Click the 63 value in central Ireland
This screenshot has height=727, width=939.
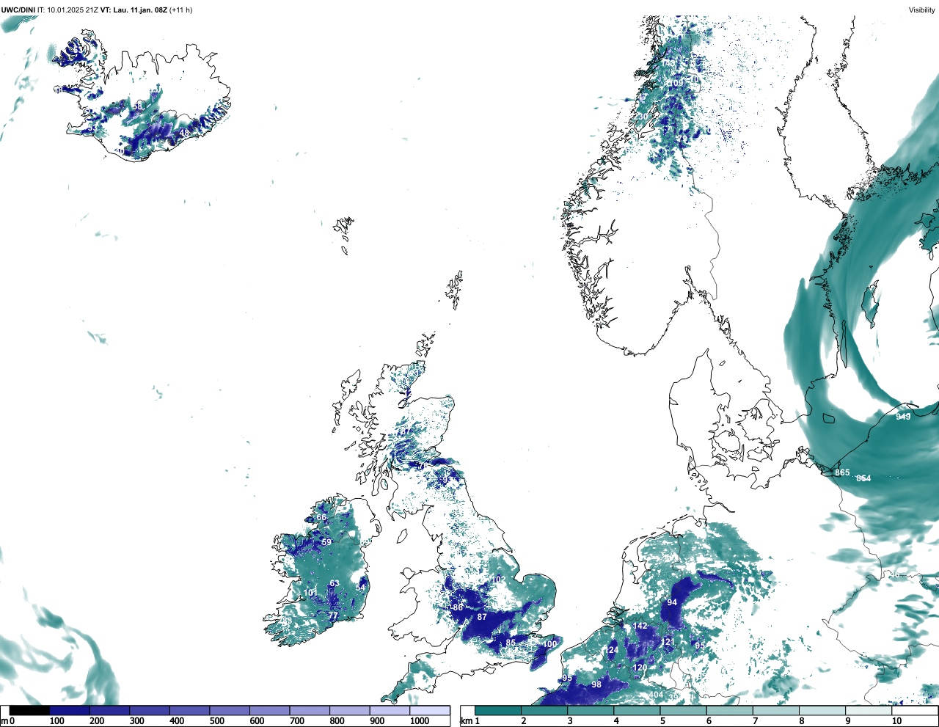click(335, 584)
